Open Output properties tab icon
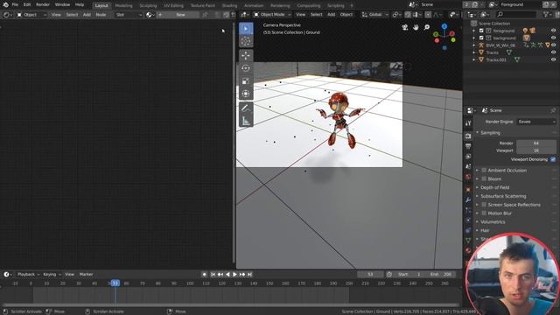560x315 pixels. pos(468,146)
